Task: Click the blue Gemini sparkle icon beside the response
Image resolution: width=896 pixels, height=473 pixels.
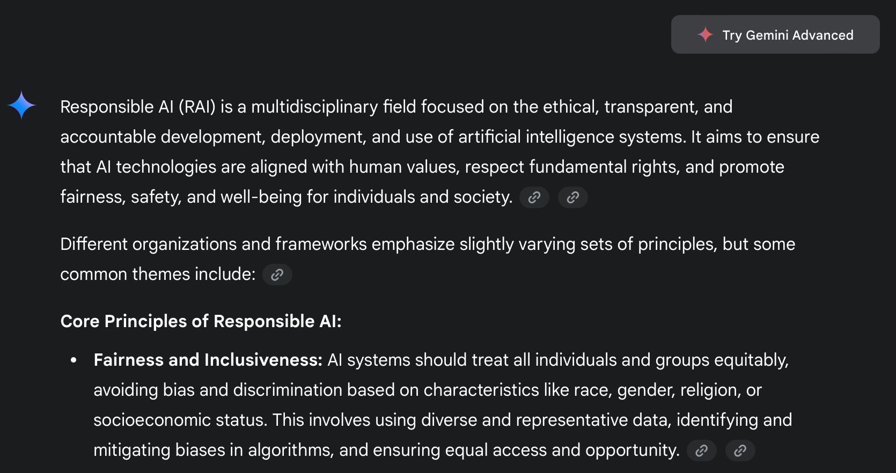Action: 21,105
